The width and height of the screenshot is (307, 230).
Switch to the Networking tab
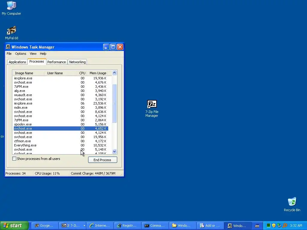point(77,62)
